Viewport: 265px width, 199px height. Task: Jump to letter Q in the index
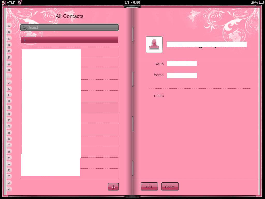(x=9, y=126)
